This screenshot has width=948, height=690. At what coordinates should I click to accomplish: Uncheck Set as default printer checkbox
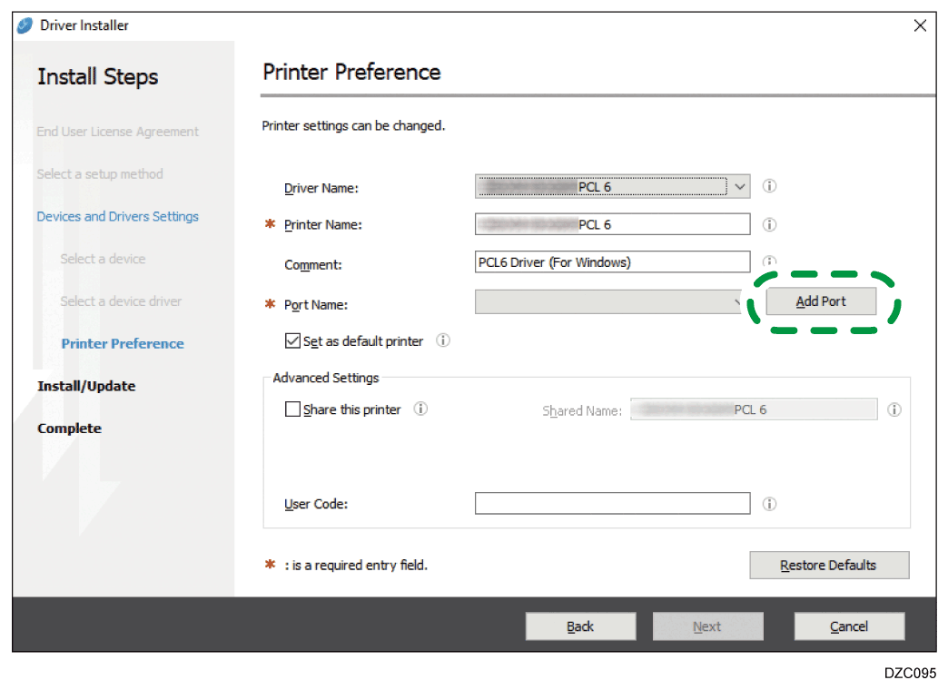tap(292, 341)
